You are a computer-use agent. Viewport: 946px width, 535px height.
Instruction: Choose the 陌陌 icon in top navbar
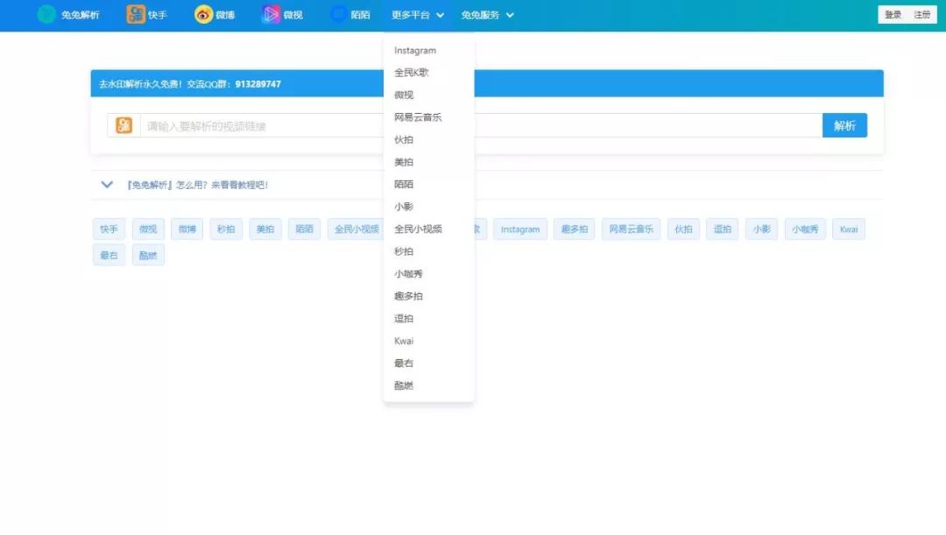(x=339, y=15)
